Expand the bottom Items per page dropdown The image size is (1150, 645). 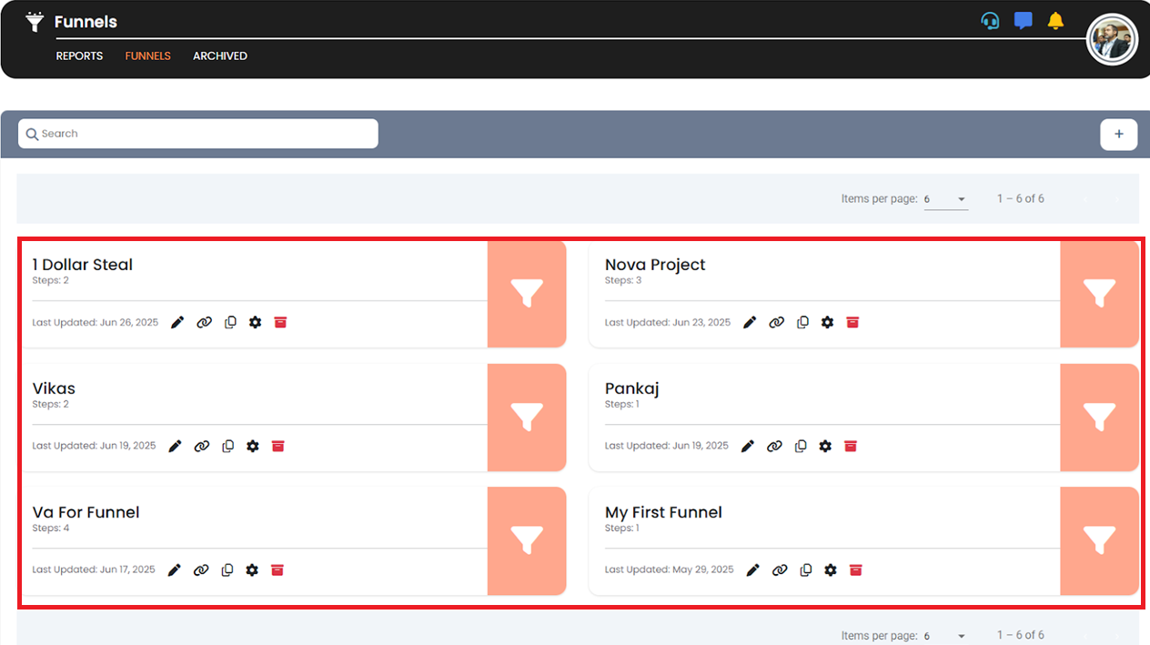tap(946, 636)
